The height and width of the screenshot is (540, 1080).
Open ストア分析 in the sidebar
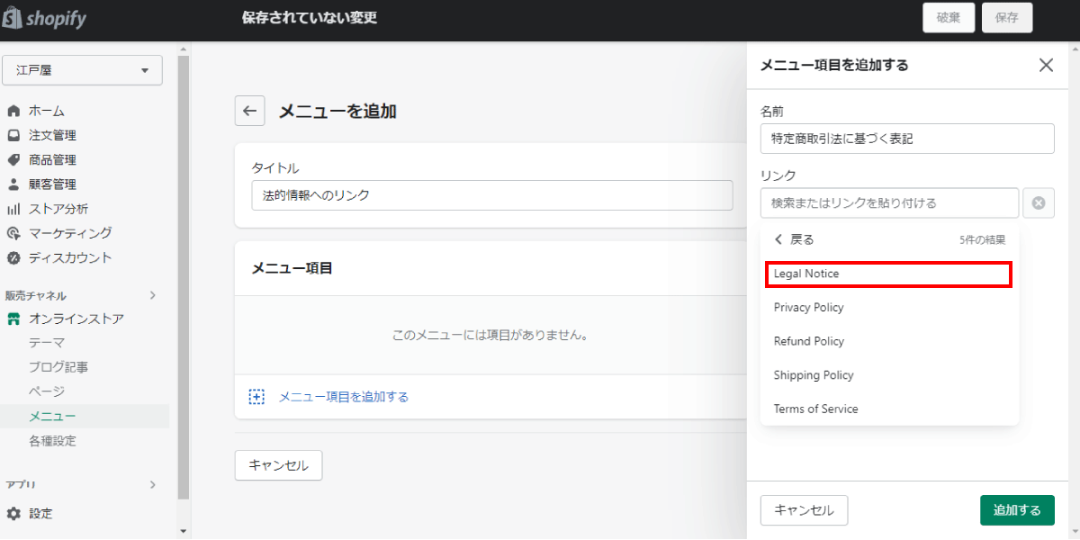58,208
